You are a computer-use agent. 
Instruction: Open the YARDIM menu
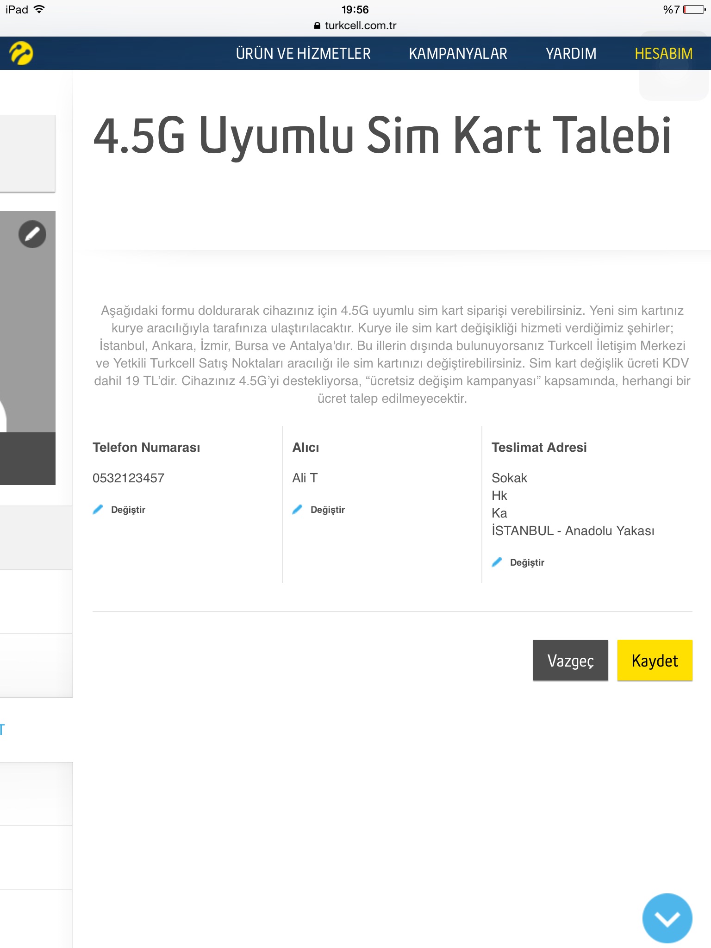[571, 54]
